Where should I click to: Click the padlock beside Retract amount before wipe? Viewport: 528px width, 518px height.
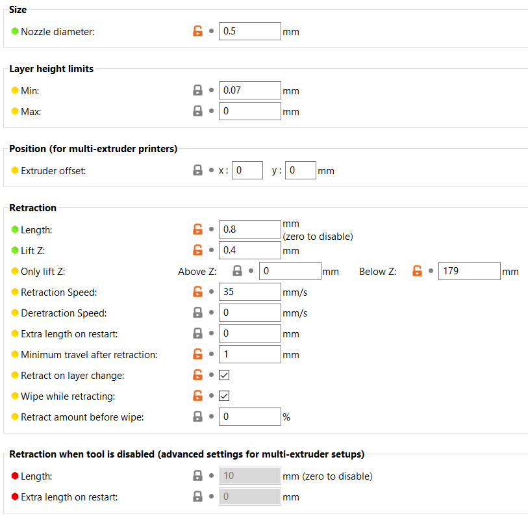198,416
